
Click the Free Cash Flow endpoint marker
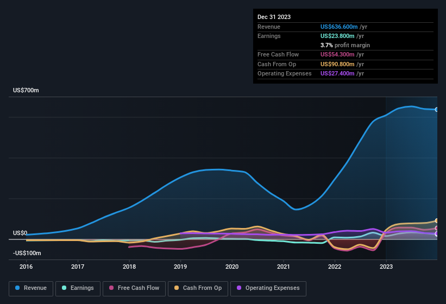[437, 228]
